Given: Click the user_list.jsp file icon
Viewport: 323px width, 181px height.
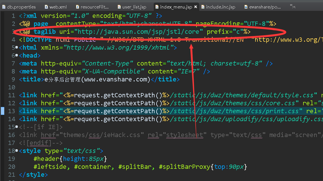Looking at the screenshot, I should 119,7.
